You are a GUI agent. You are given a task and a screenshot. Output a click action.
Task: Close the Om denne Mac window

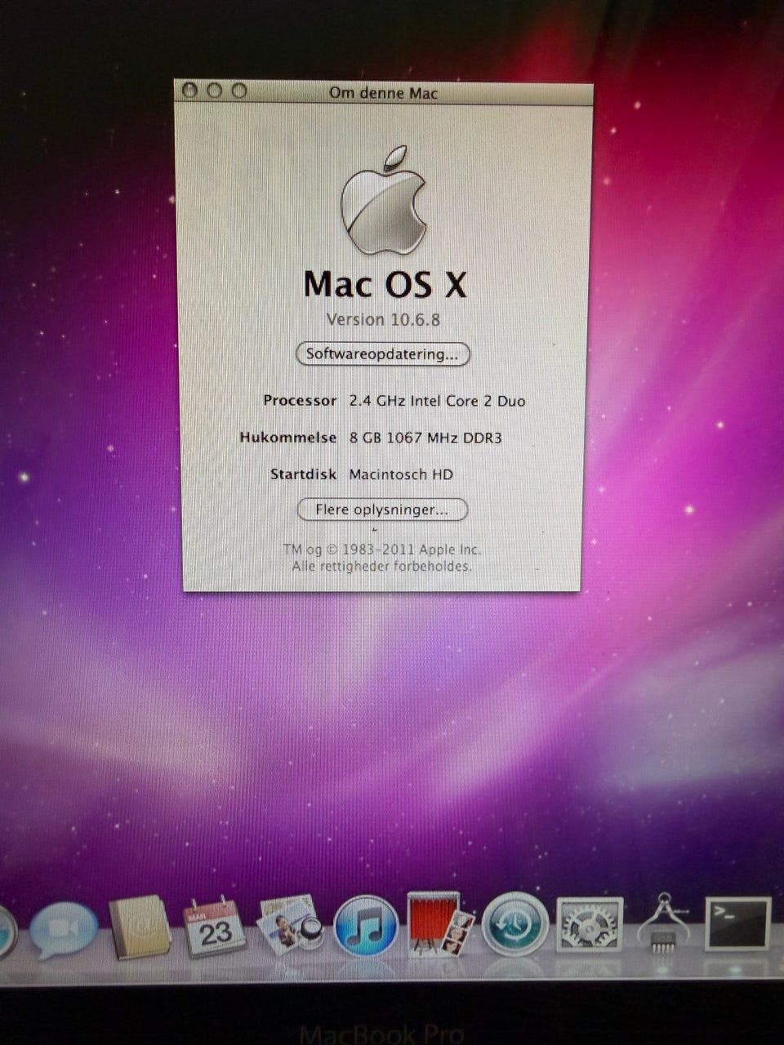point(189,91)
